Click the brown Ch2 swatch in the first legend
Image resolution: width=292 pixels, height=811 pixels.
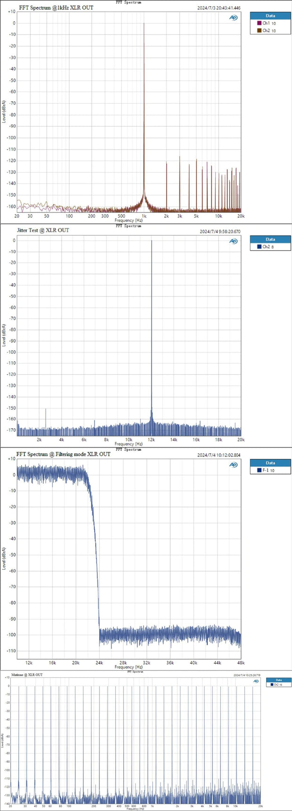tap(259, 31)
